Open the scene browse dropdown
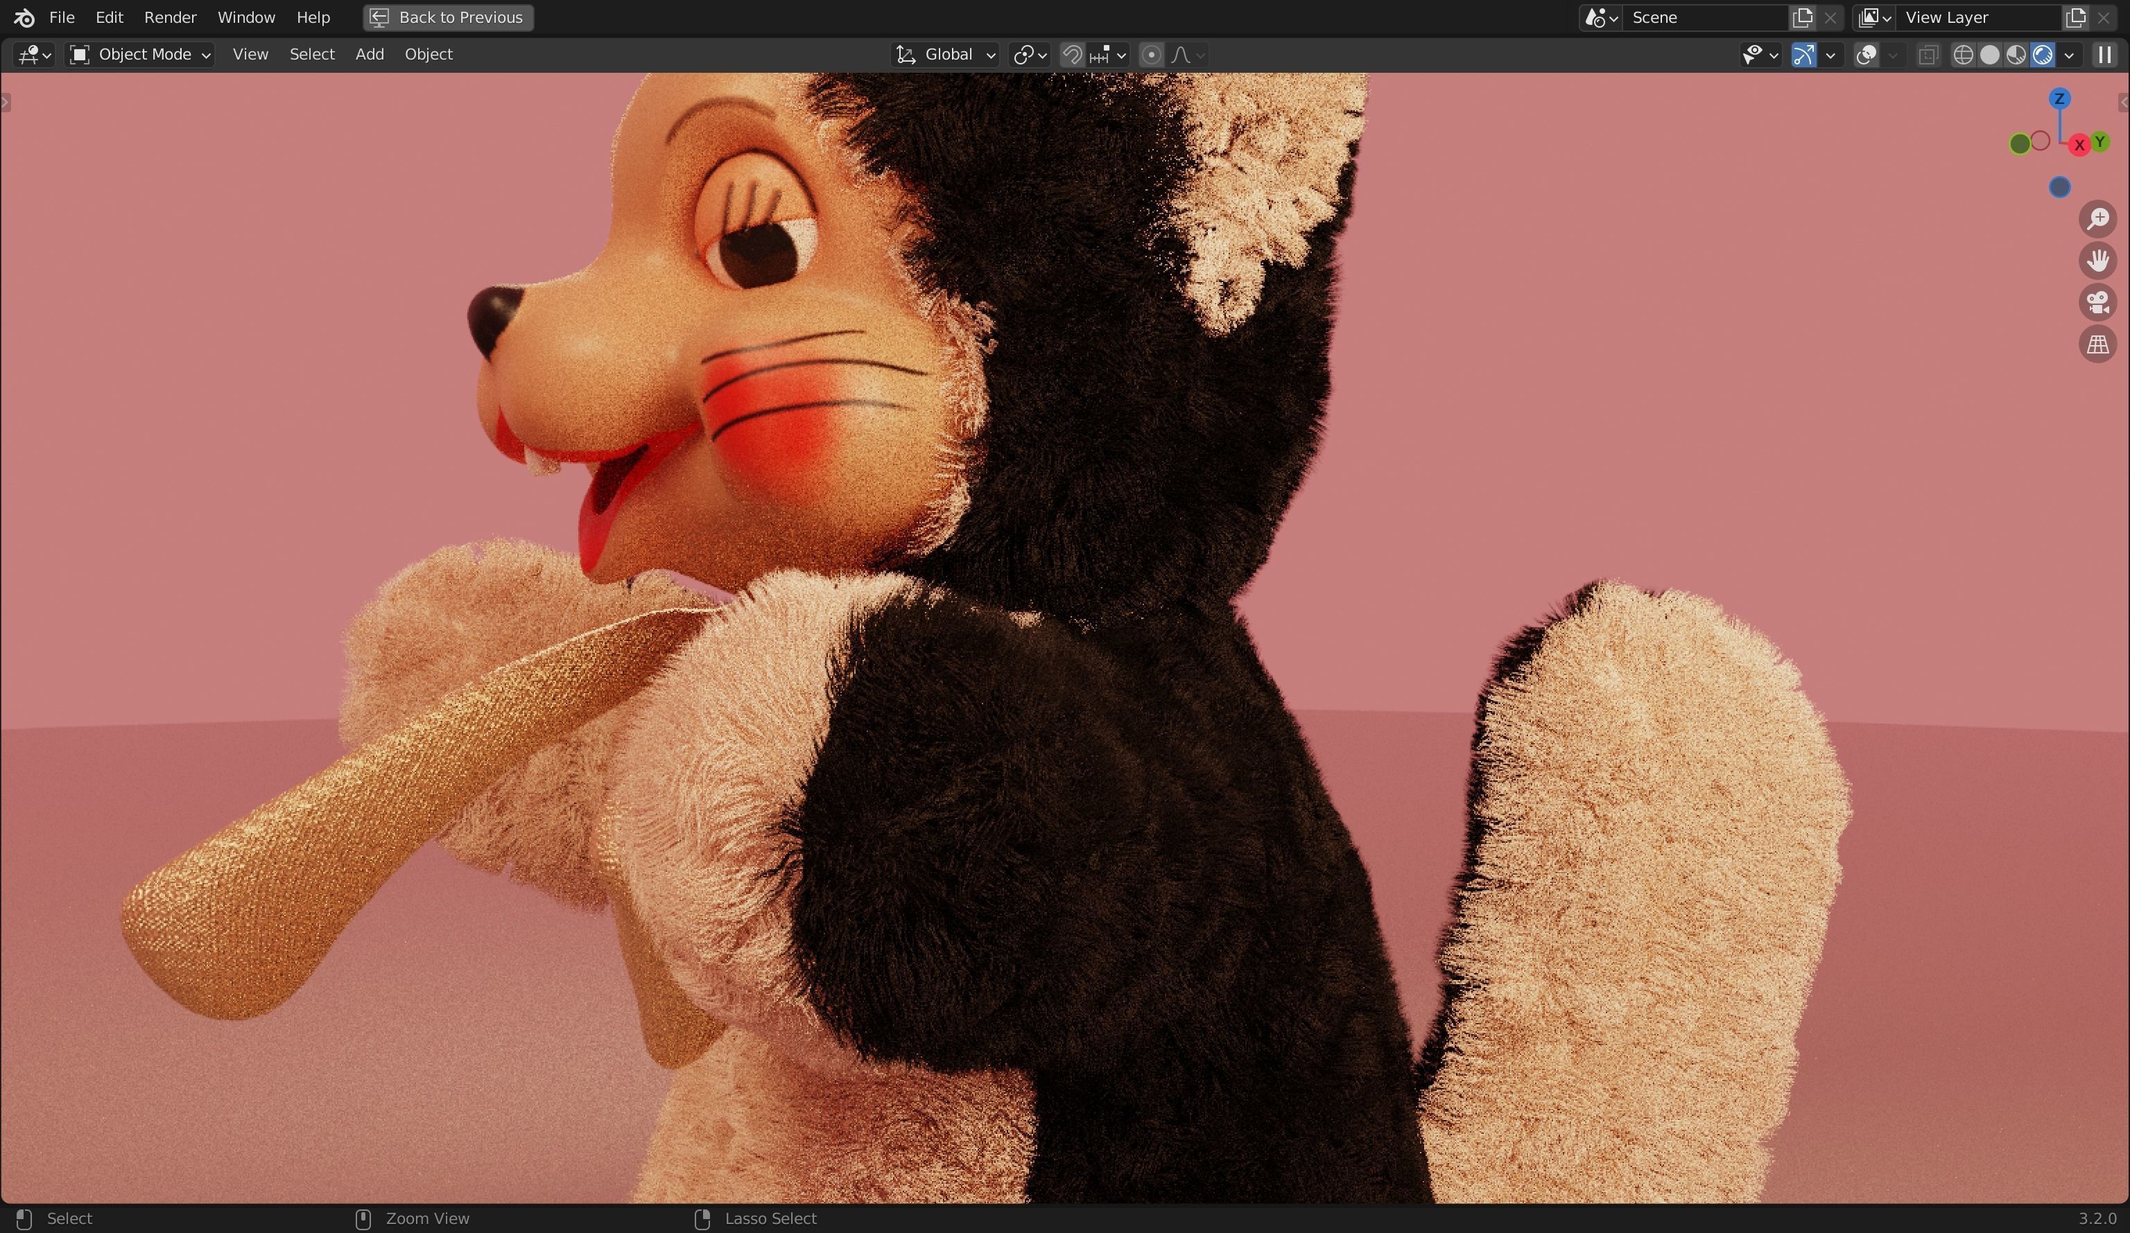The width and height of the screenshot is (2130, 1233). 1601,18
